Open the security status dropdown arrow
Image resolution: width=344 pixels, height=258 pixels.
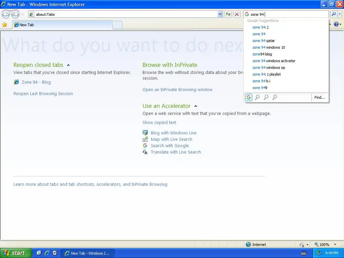[307, 245]
